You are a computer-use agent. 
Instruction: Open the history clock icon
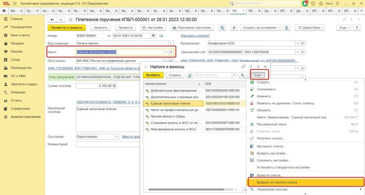(313, 4)
